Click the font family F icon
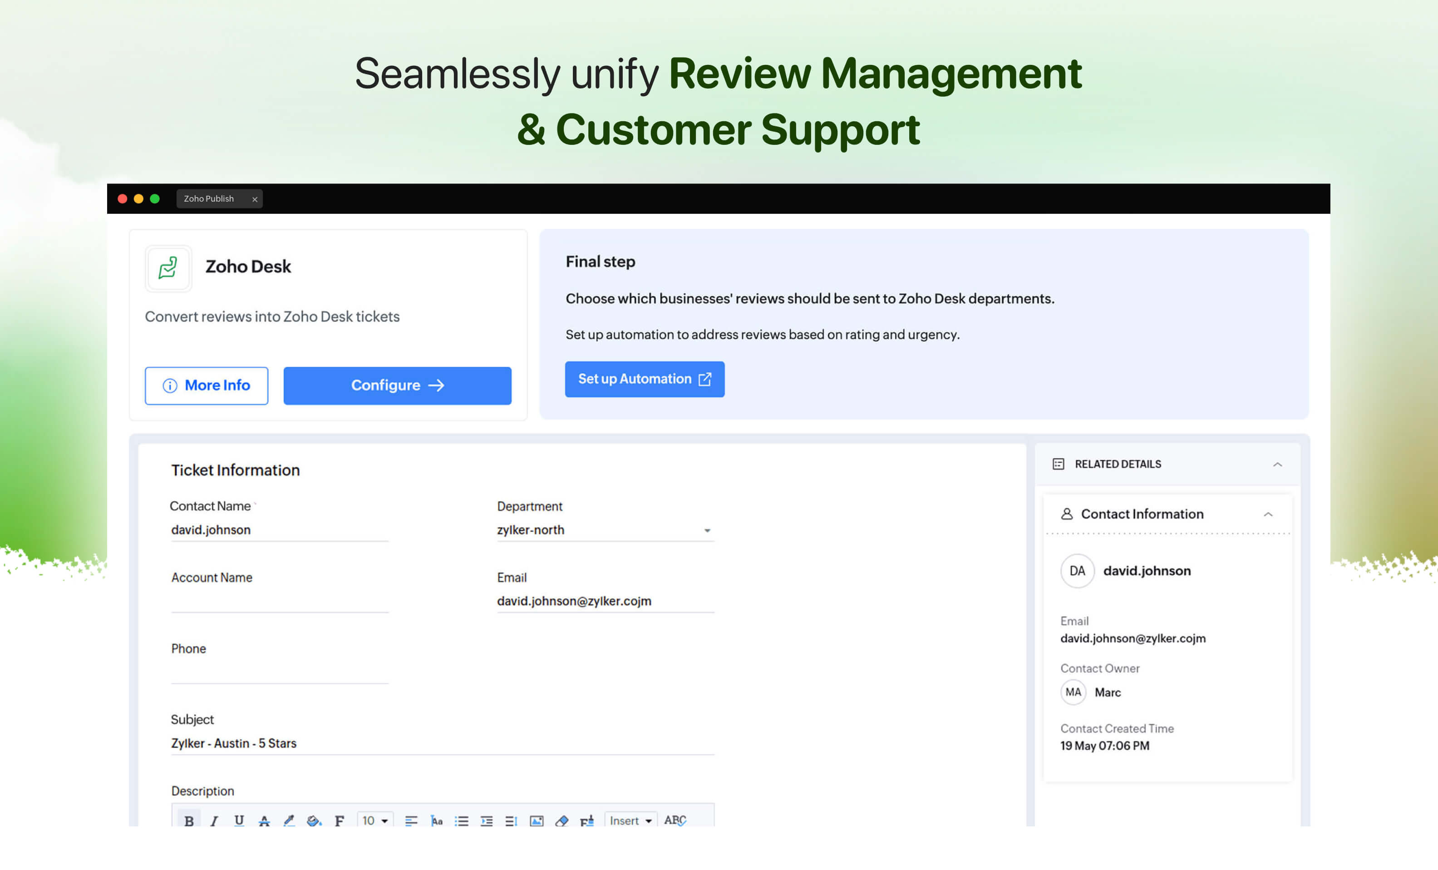The height and width of the screenshot is (870, 1438). (x=339, y=821)
